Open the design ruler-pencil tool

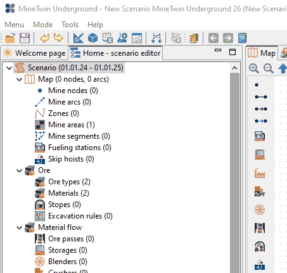click(x=79, y=38)
